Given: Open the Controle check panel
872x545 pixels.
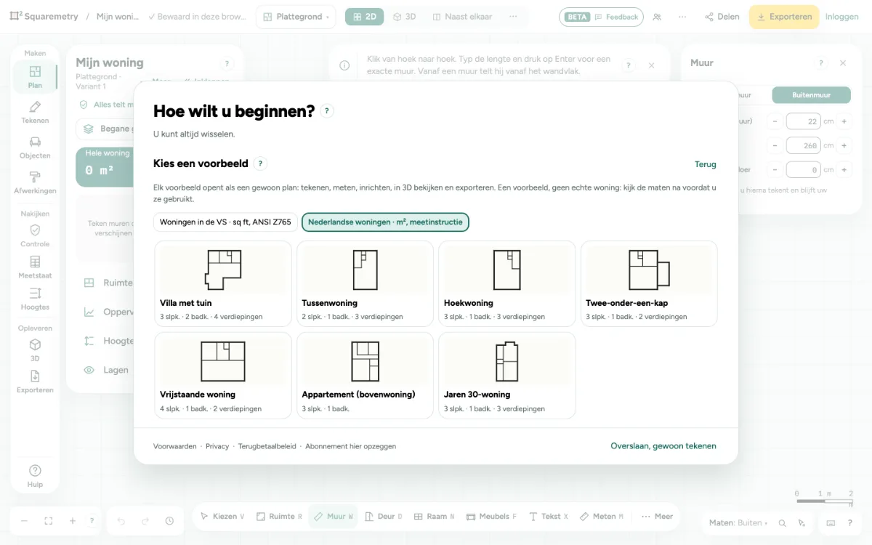Looking at the screenshot, I should point(35,235).
